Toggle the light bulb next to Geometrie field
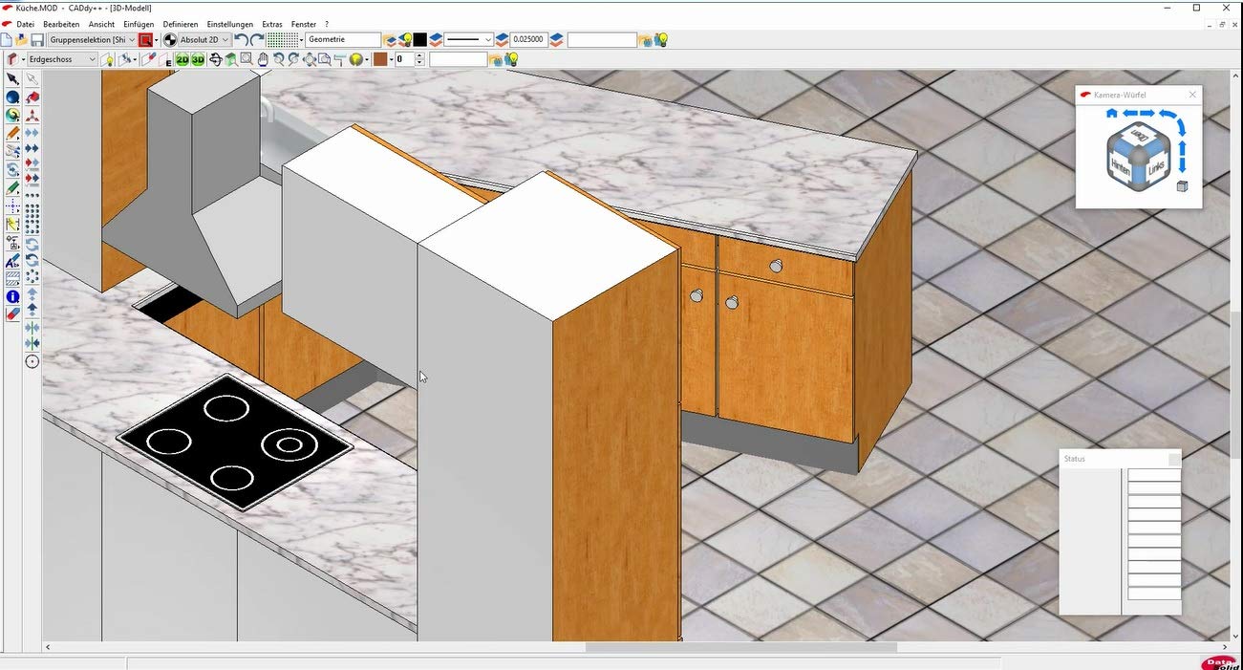 [x=406, y=40]
